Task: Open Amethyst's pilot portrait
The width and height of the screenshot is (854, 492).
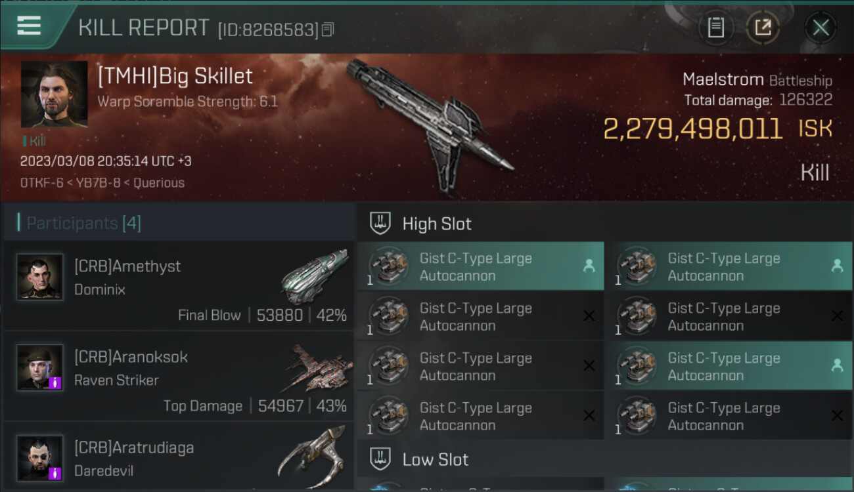Action: (40, 277)
